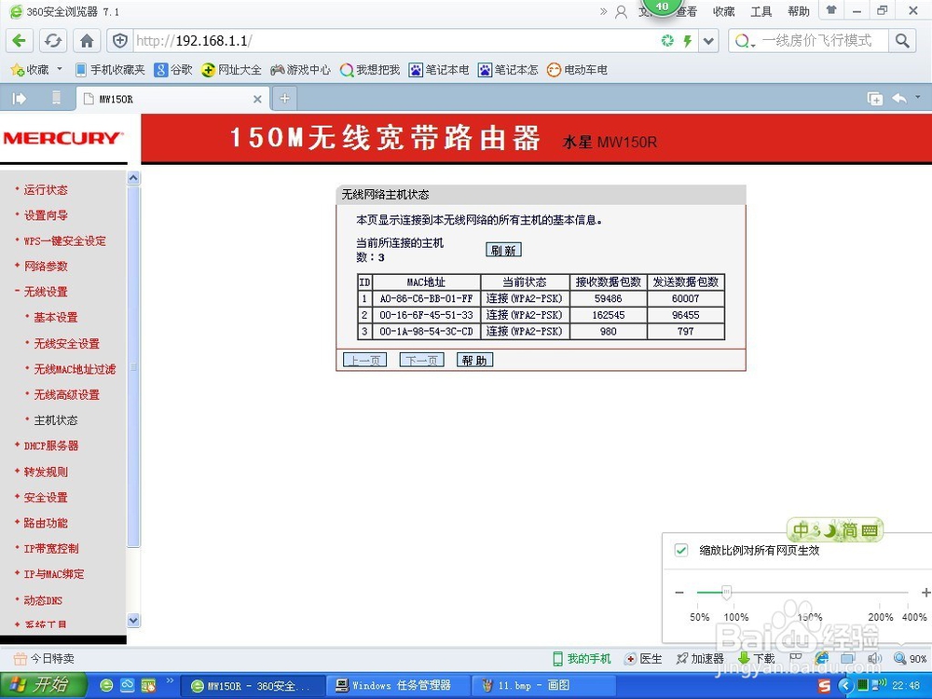Click the 下一页 next page button
932x699 pixels.
[x=421, y=360]
